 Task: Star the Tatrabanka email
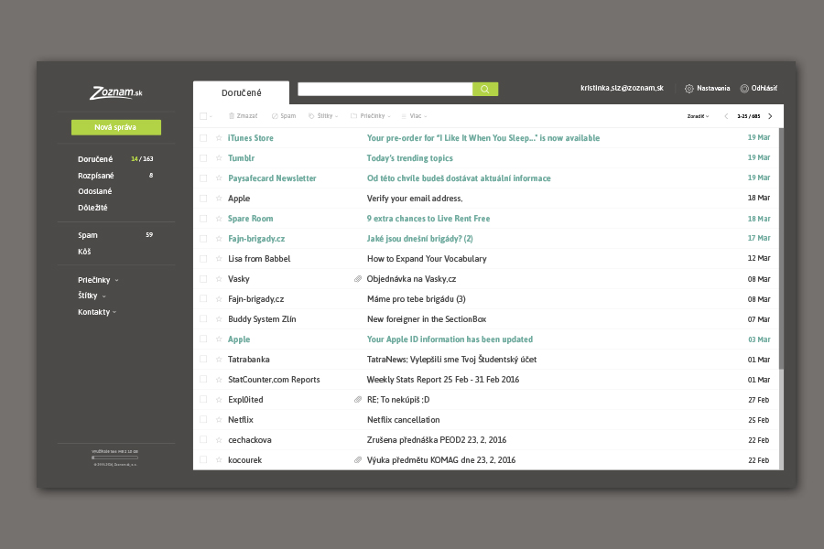219,360
